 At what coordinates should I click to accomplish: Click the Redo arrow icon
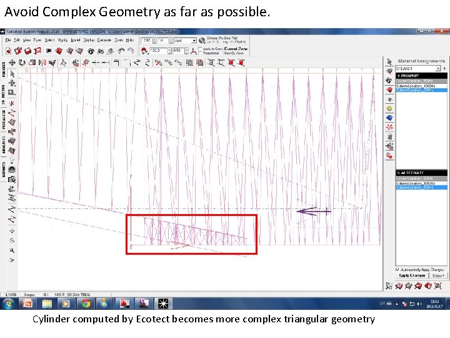click(131, 51)
